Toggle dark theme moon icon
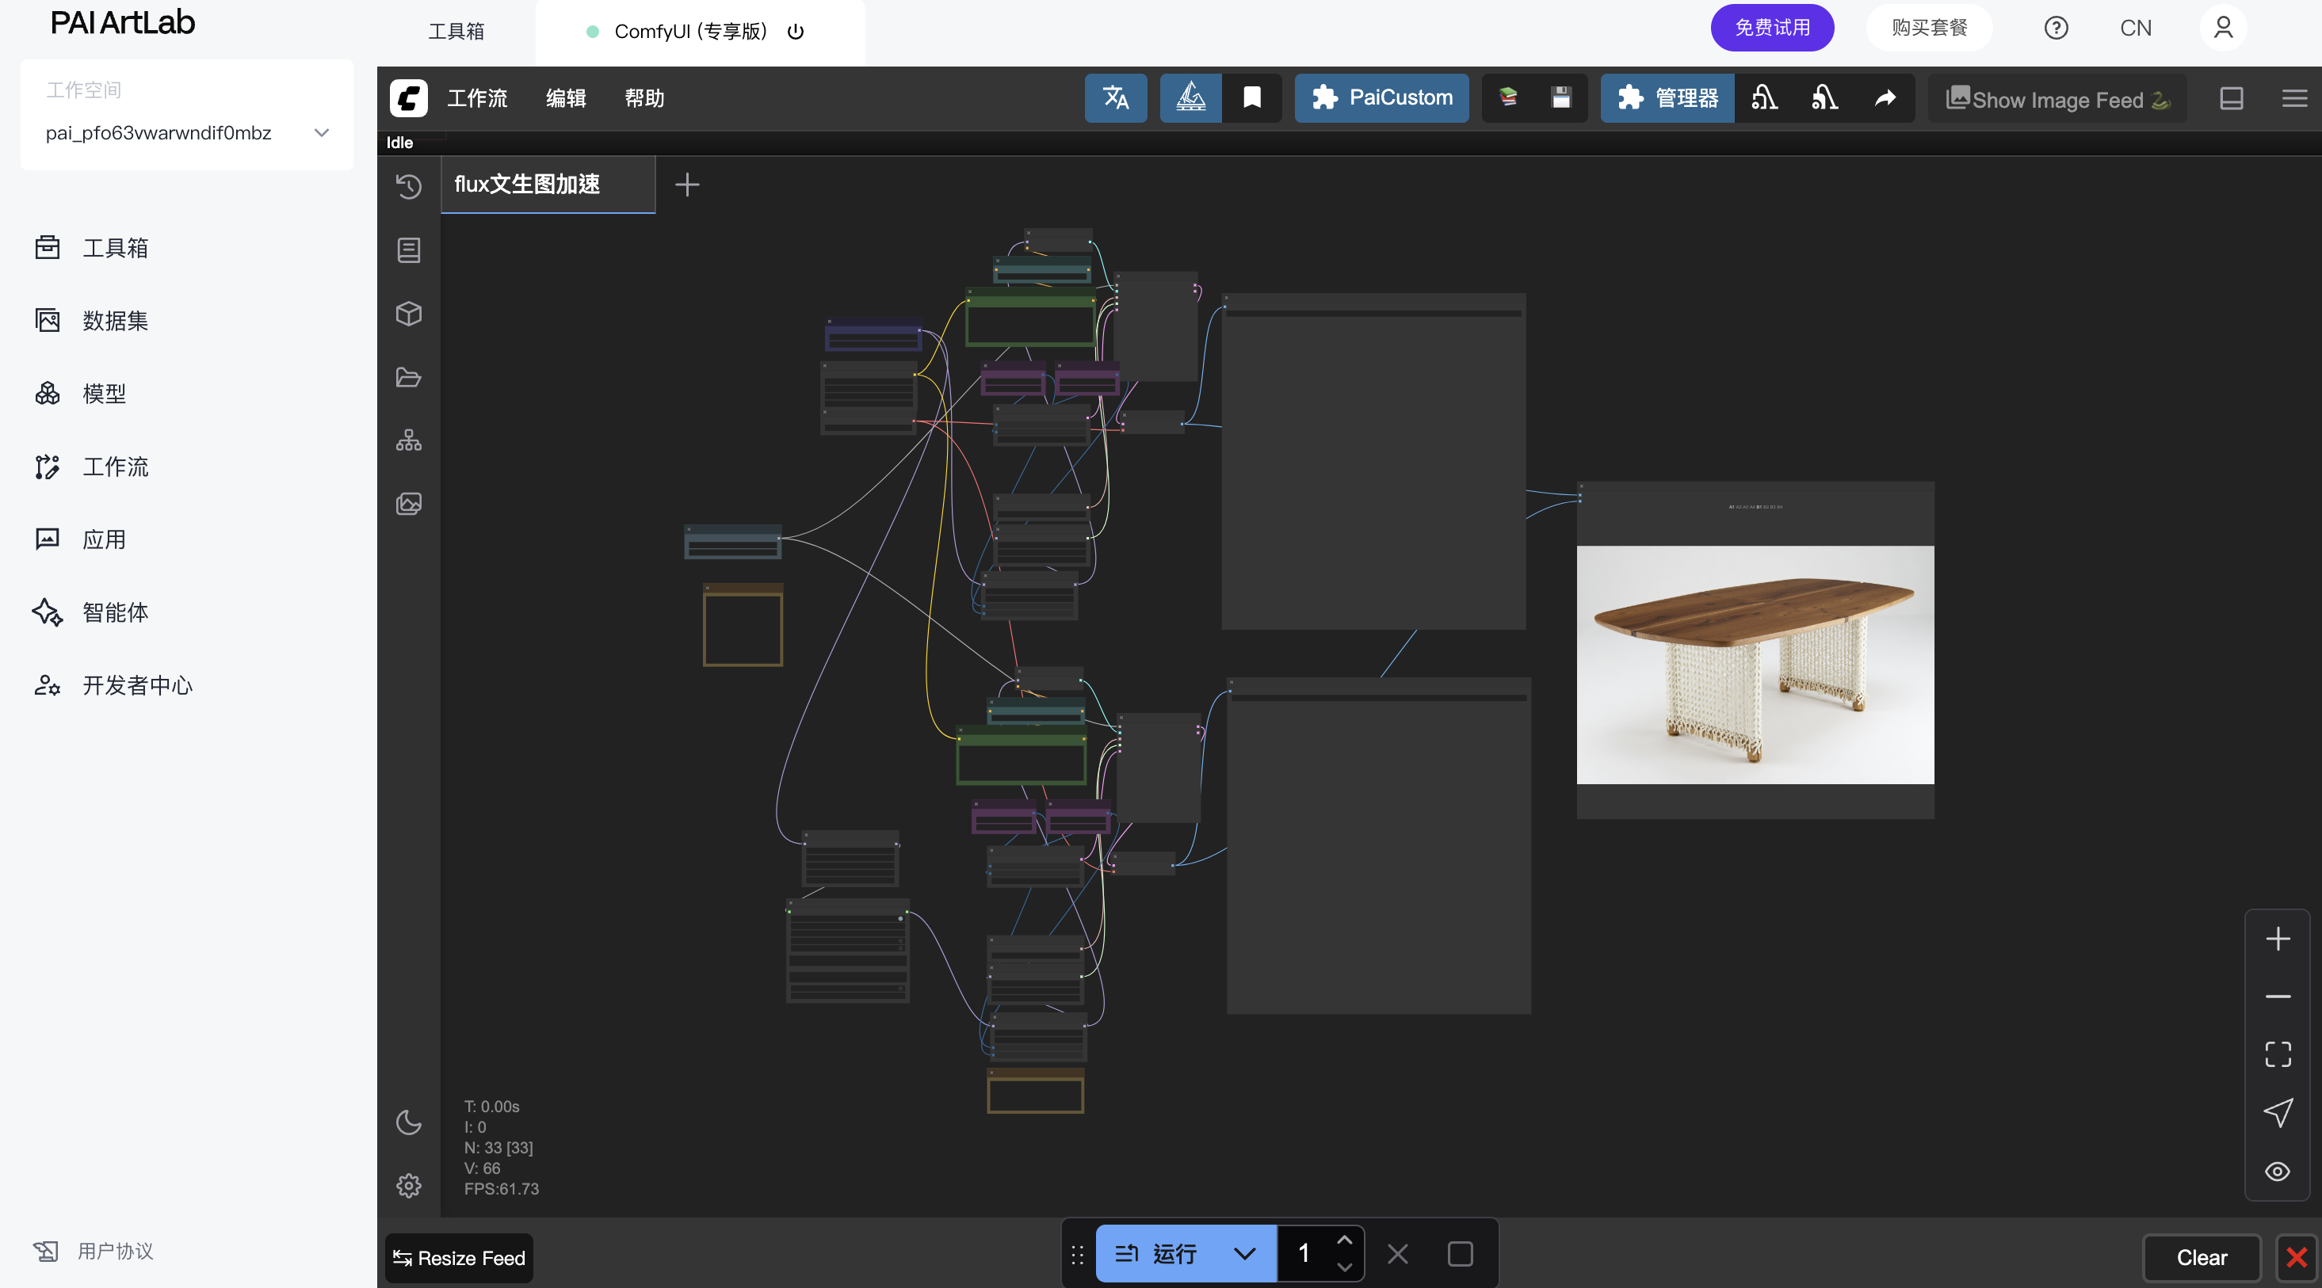2322x1288 pixels. coord(408,1122)
